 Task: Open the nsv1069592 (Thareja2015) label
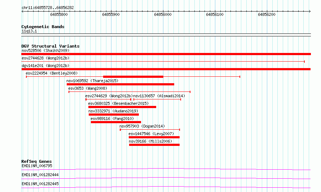point(92,81)
